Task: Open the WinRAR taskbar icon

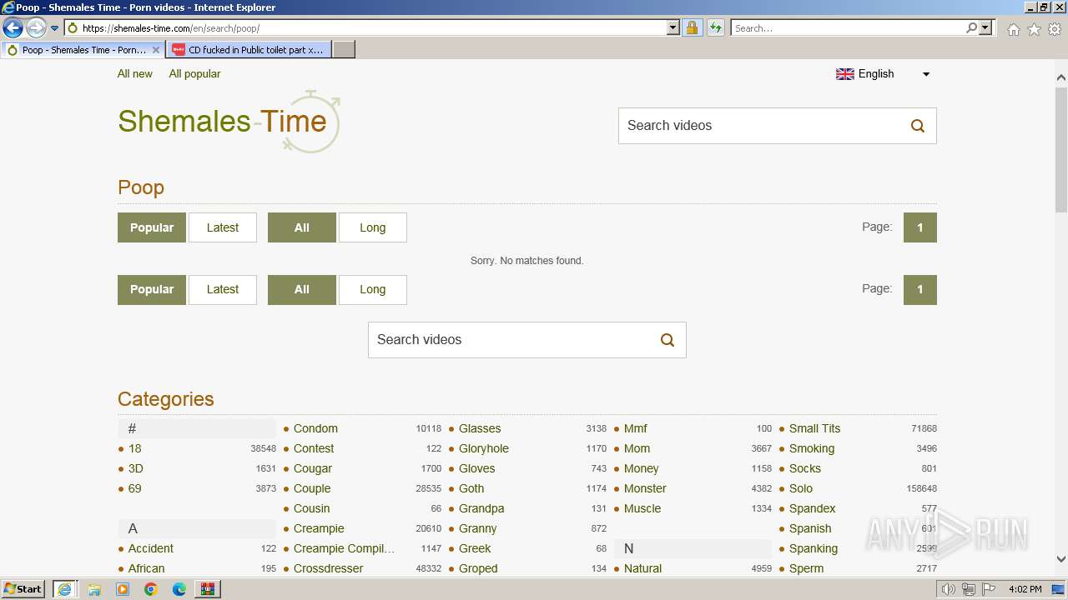Action: click(x=208, y=589)
